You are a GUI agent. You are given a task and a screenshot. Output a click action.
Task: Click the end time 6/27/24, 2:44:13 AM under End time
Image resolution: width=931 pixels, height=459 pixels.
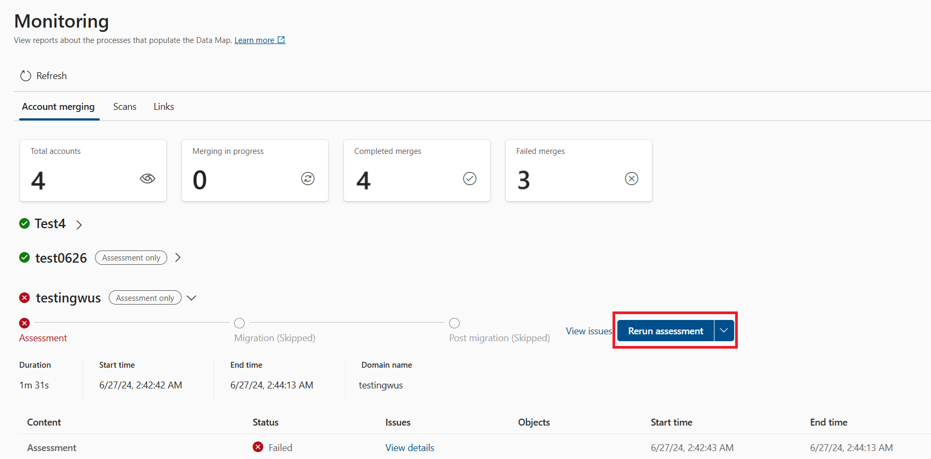click(272, 385)
